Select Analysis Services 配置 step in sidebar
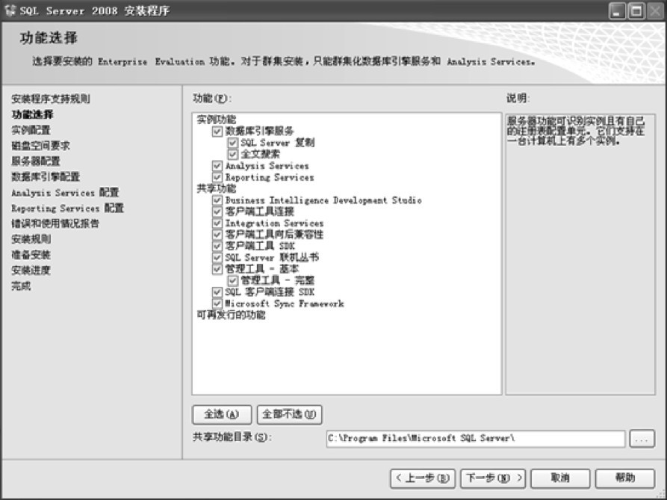The height and width of the screenshot is (500, 667). tap(65, 193)
